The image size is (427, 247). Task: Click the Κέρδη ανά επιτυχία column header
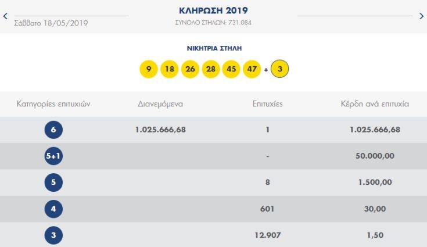click(375, 105)
